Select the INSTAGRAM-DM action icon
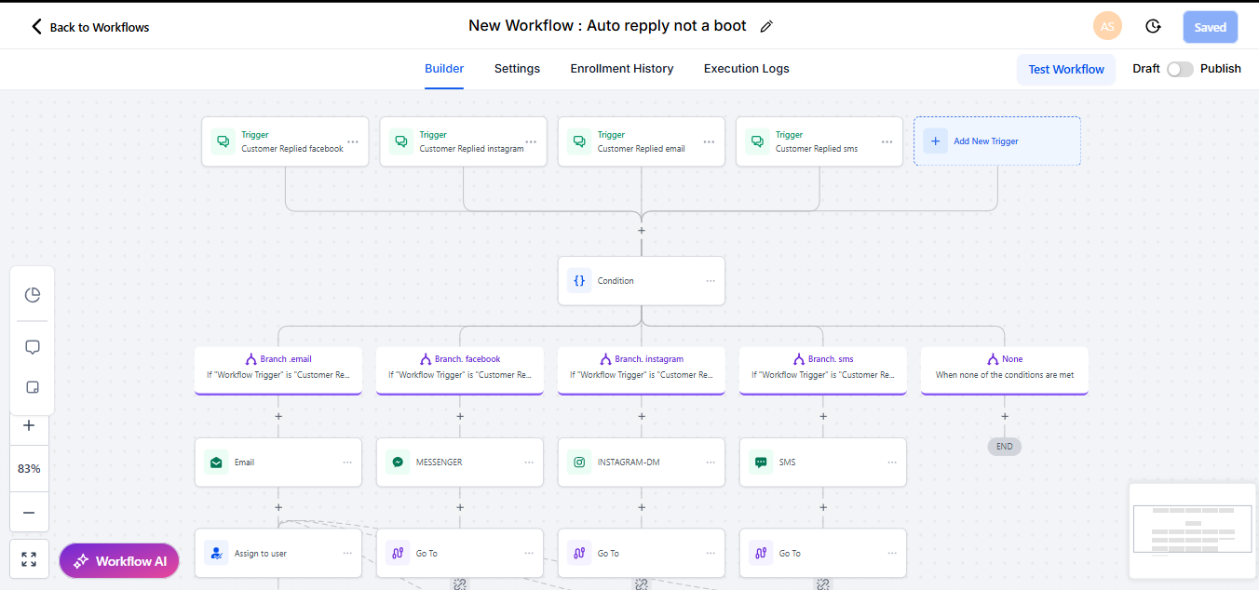This screenshot has width=1259, height=590. coord(579,462)
